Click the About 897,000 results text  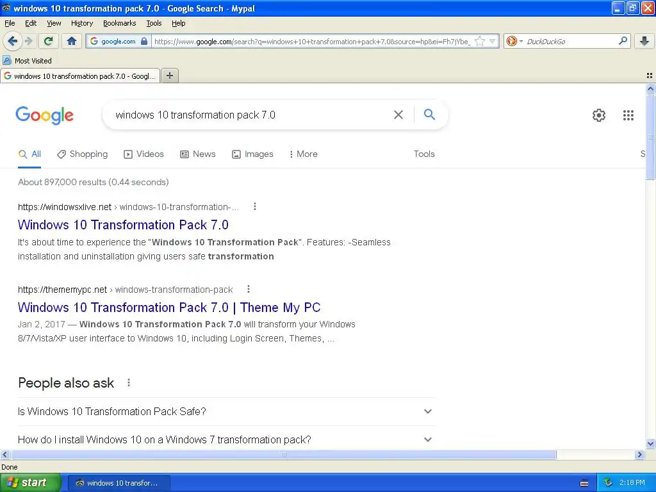click(x=94, y=182)
